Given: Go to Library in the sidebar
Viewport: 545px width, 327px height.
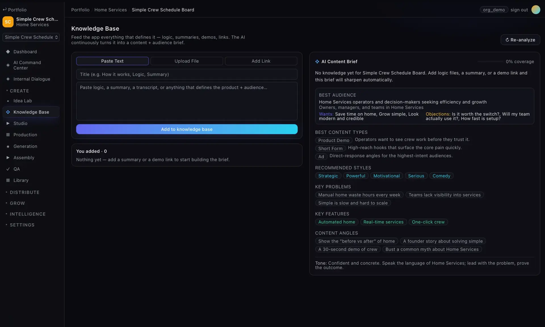Looking at the screenshot, I should click(31, 180).
